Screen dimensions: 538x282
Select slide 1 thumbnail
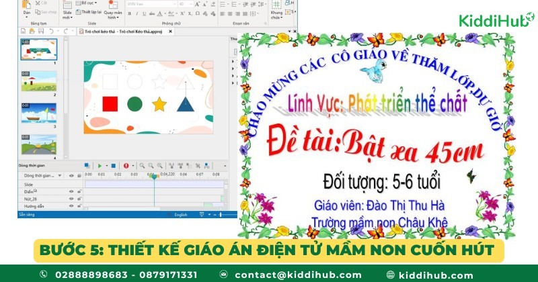click(39, 49)
